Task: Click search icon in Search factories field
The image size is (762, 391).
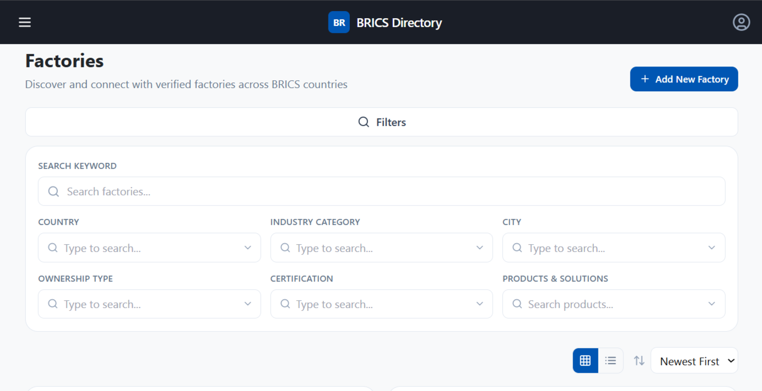Action: 53,191
